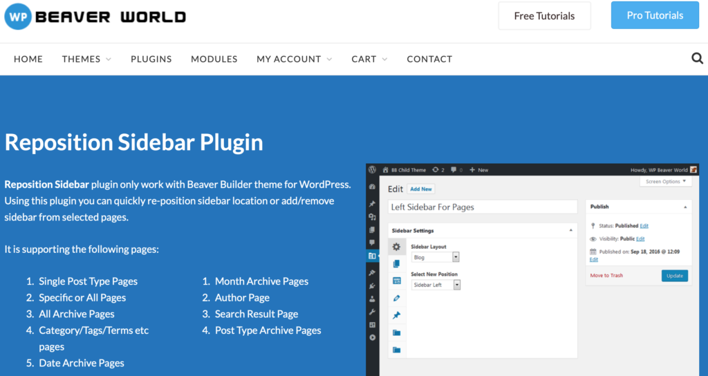
Task: Open the Cart menu item
Action: tap(364, 59)
